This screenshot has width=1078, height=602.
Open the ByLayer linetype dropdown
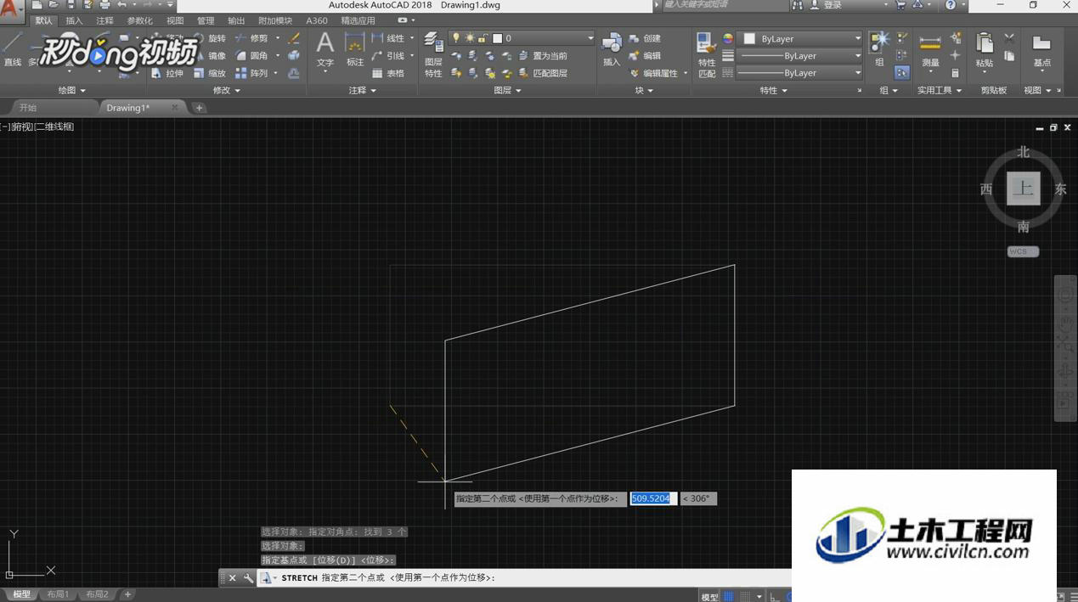click(x=799, y=73)
